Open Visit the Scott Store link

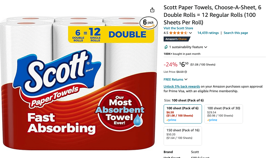(x=178, y=28)
